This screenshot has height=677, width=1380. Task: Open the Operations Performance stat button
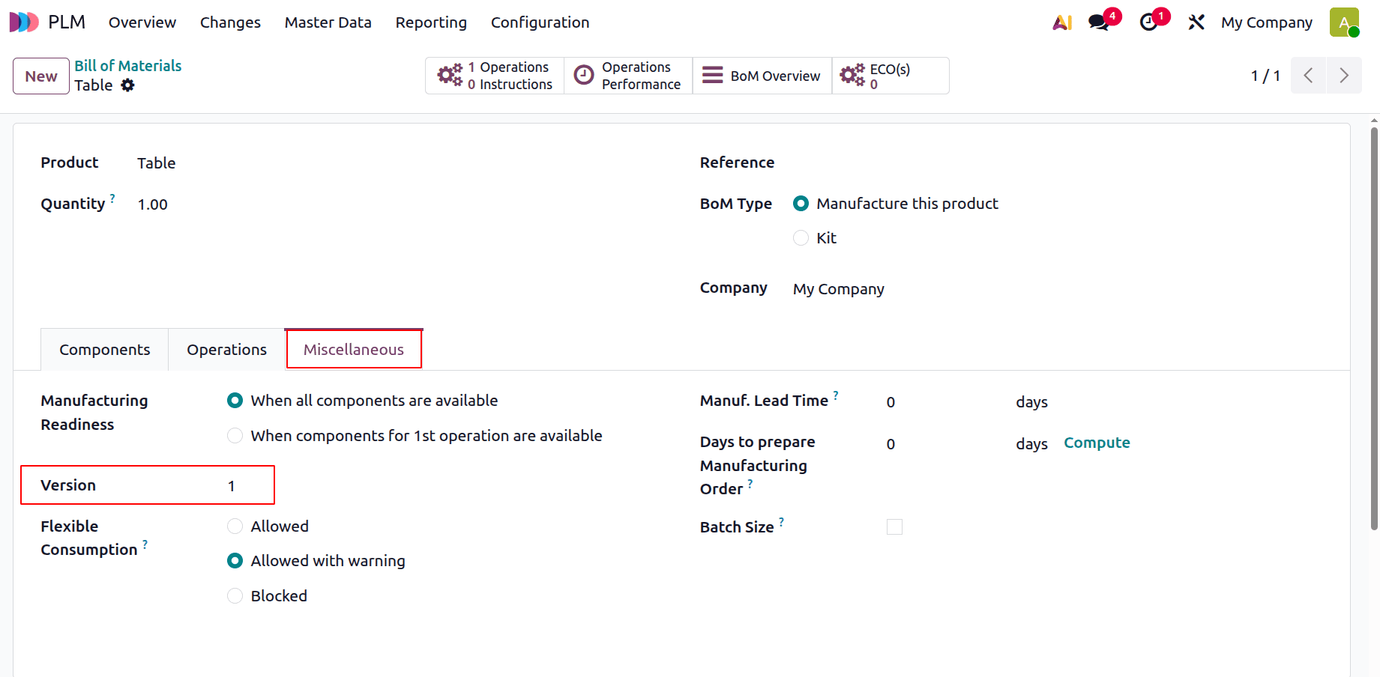[628, 76]
